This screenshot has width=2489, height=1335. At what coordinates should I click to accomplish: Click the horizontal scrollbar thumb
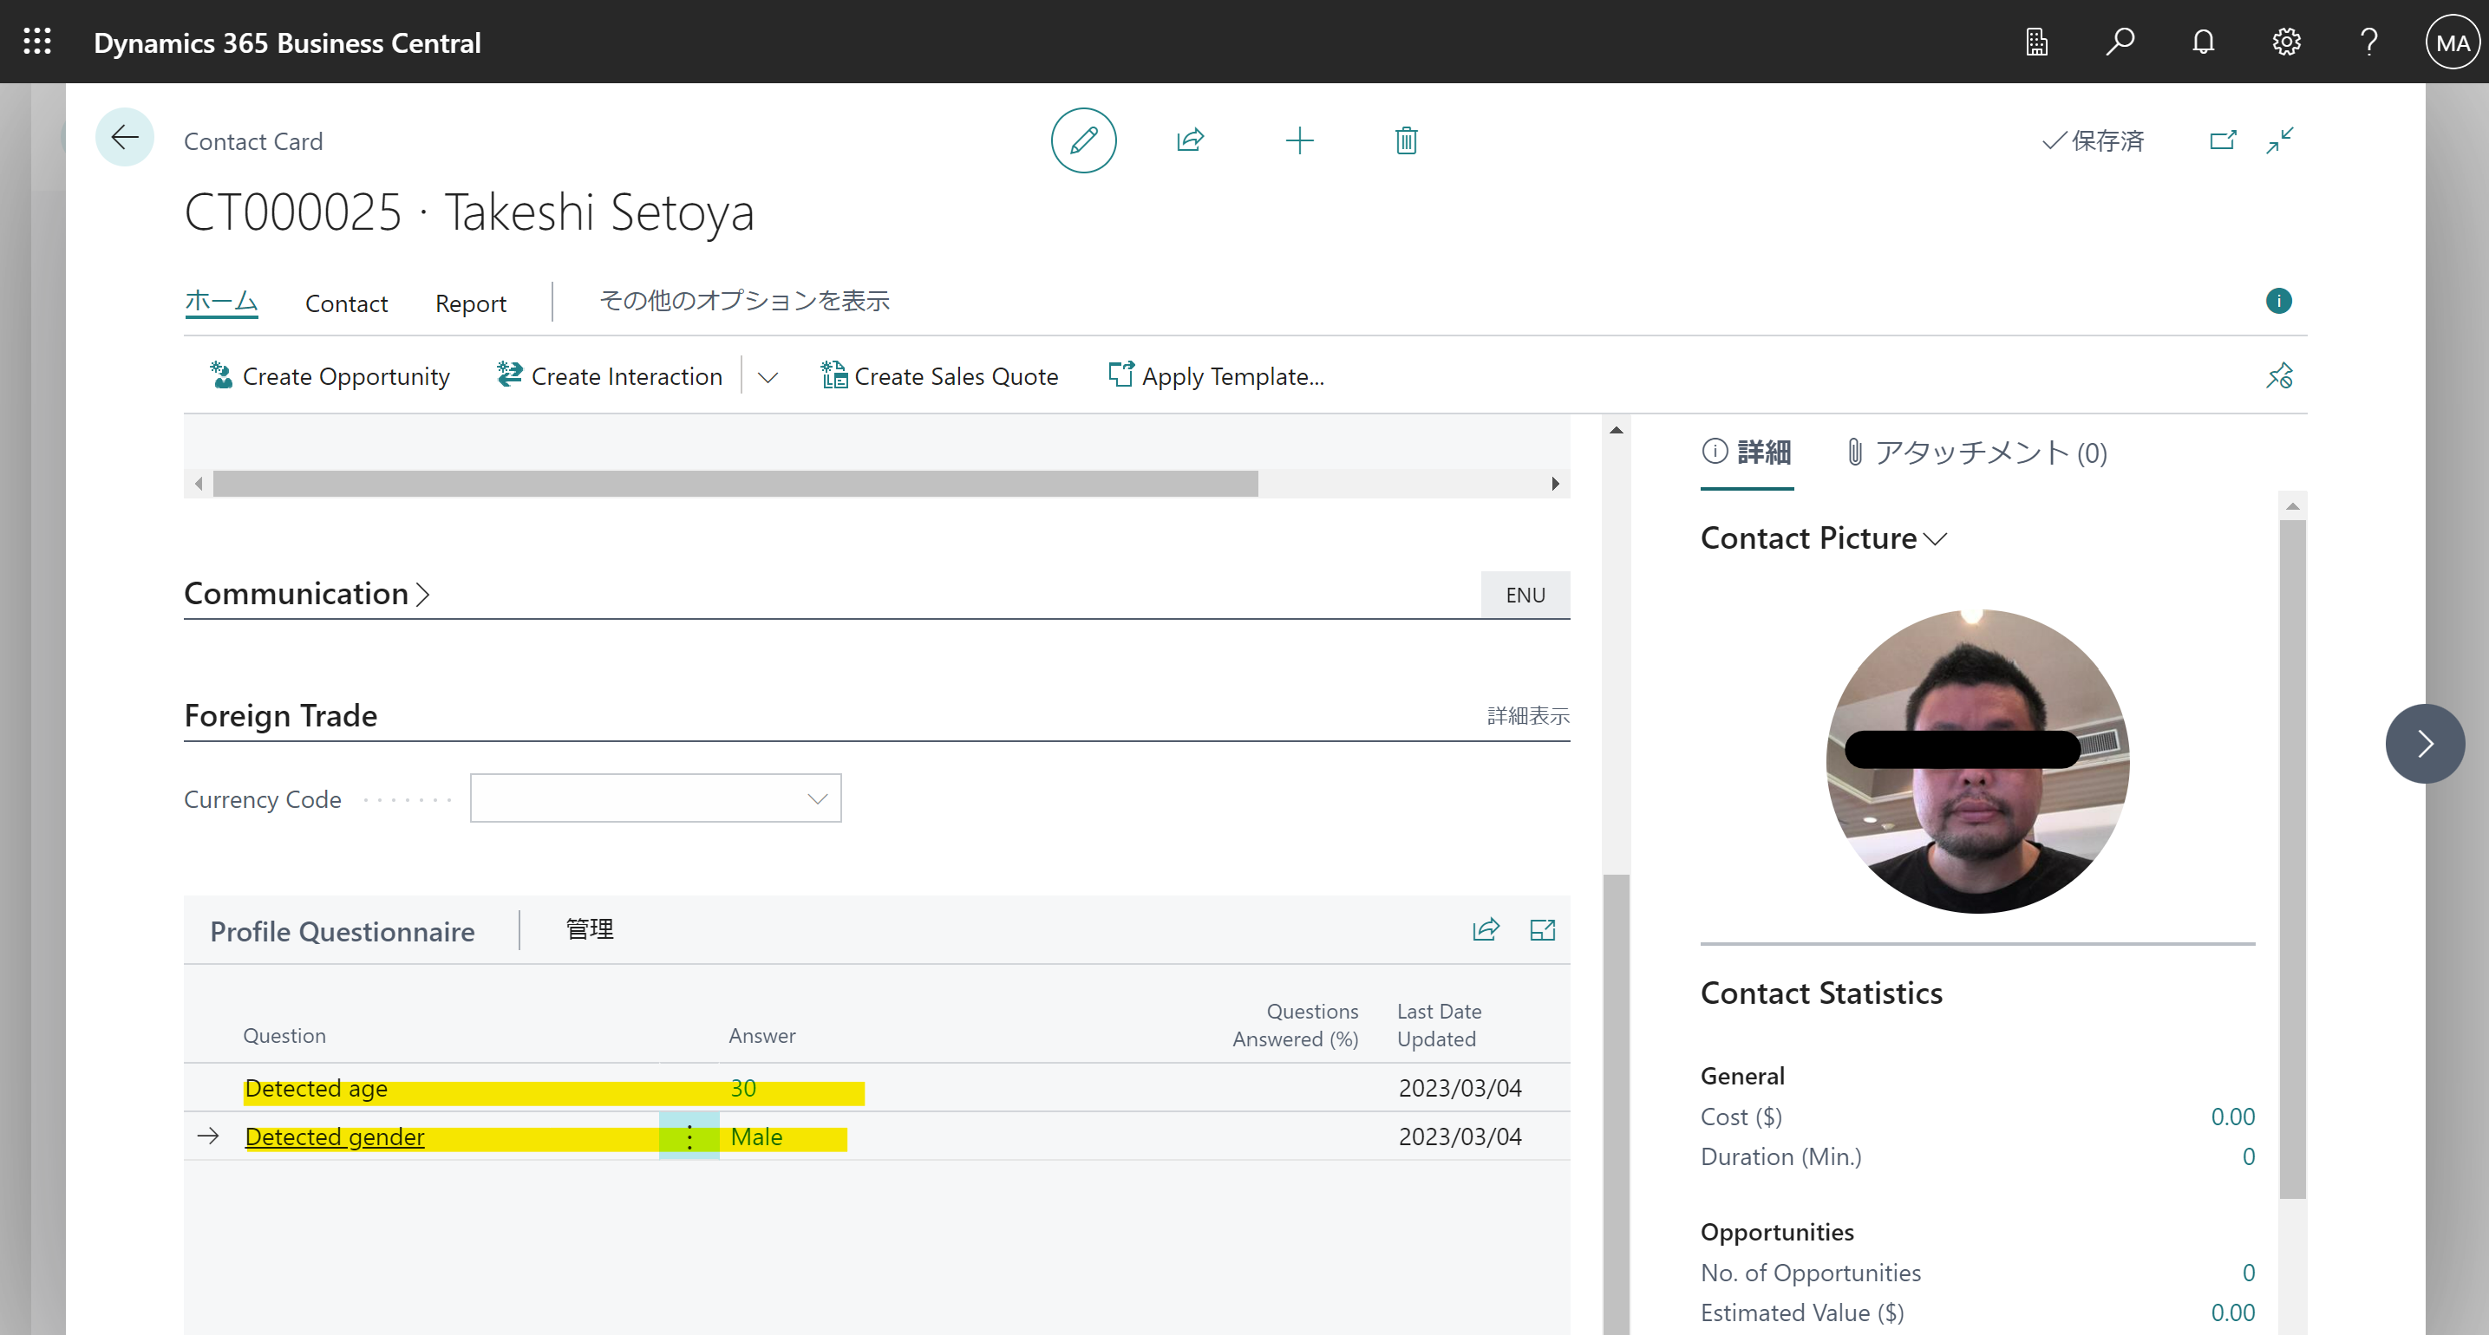click(735, 484)
